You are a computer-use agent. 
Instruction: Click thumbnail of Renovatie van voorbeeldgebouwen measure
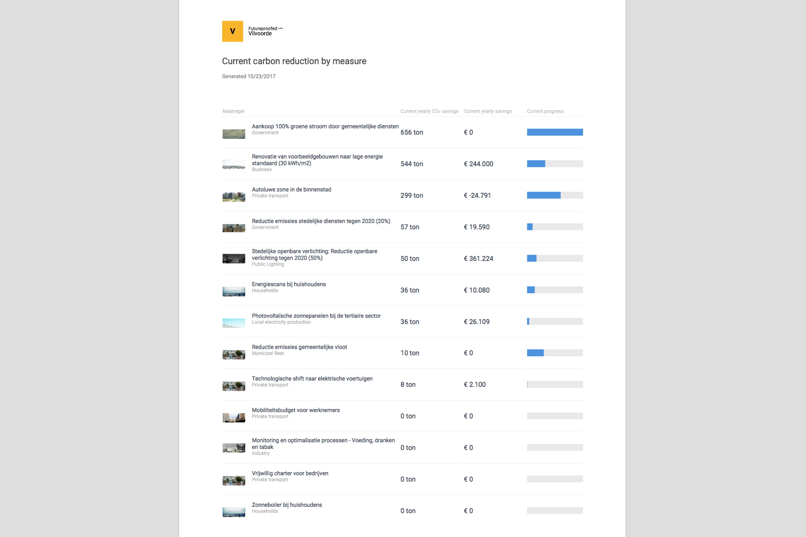point(234,165)
